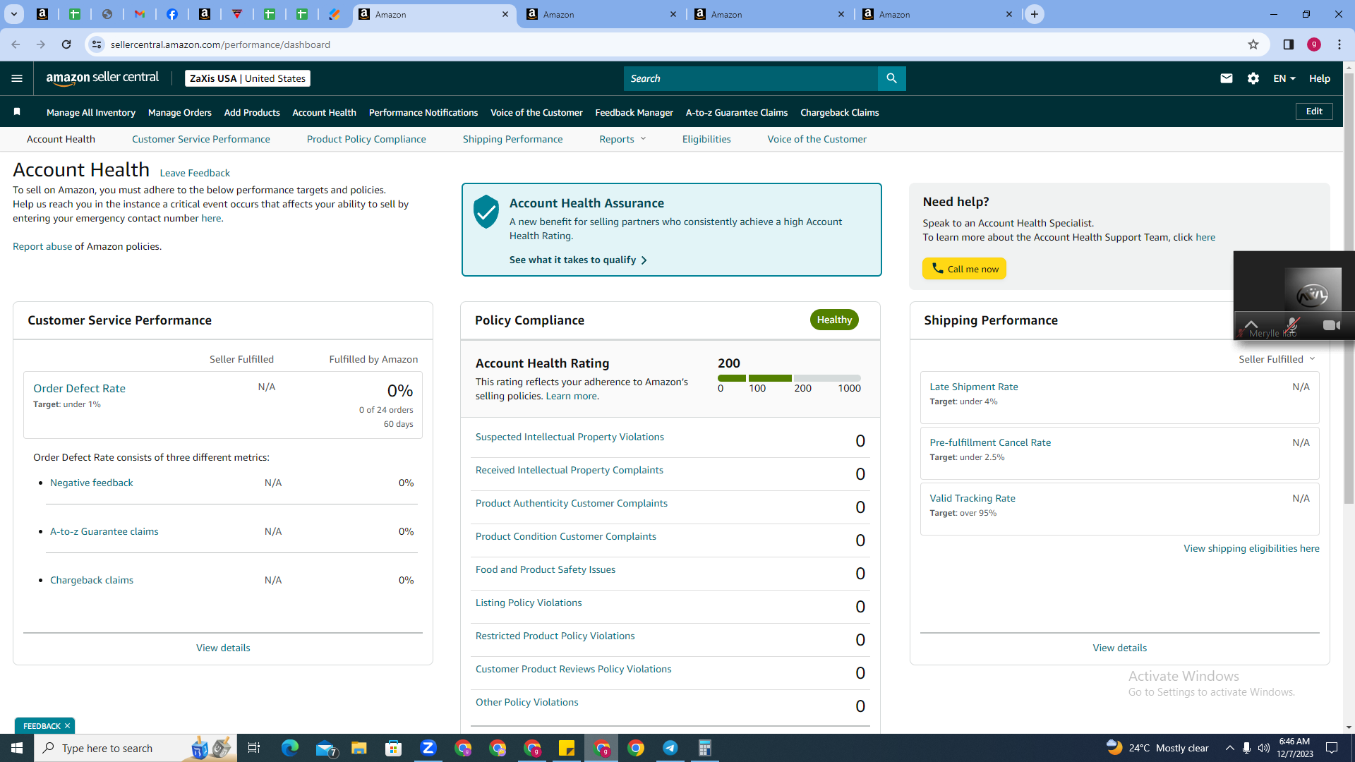Unmute the microphone in call overlay
Image resolution: width=1355 pixels, height=762 pixels.
point(1292,325)
